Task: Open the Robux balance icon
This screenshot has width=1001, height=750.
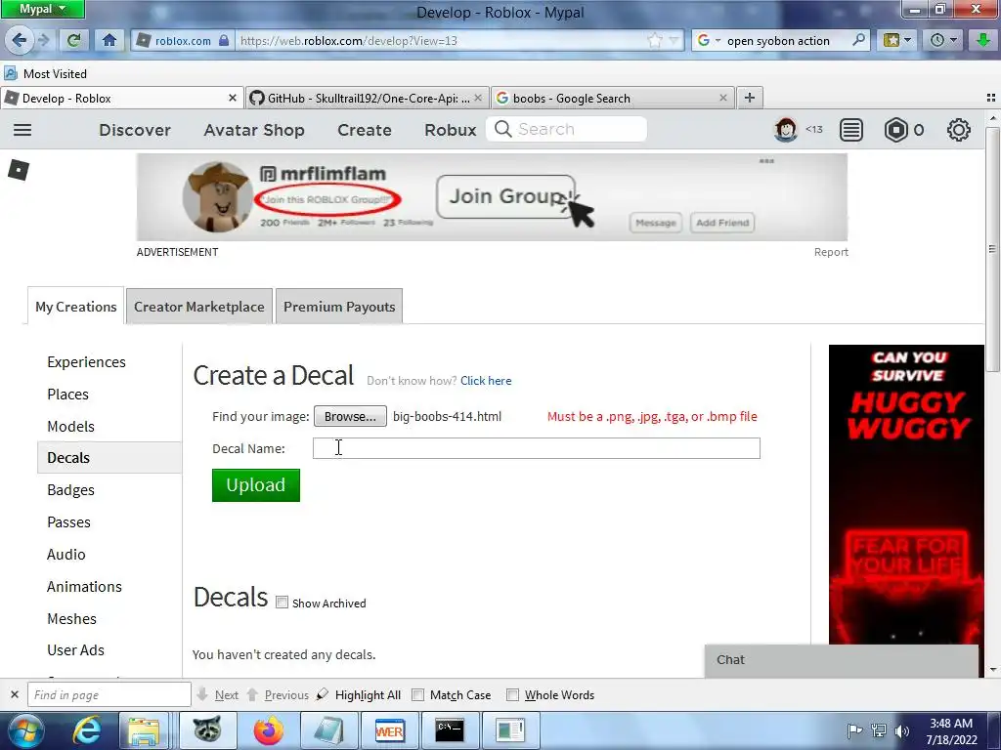Action: (x=895, y=130)
